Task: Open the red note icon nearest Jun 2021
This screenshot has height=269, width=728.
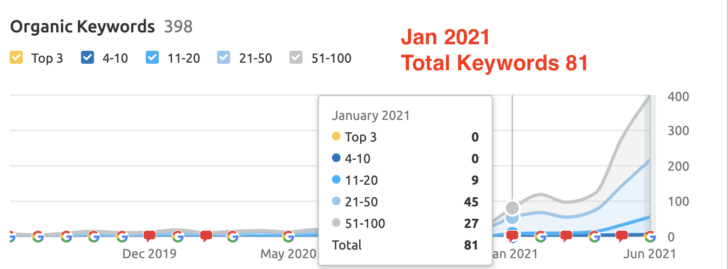Action: coord(622,236)
